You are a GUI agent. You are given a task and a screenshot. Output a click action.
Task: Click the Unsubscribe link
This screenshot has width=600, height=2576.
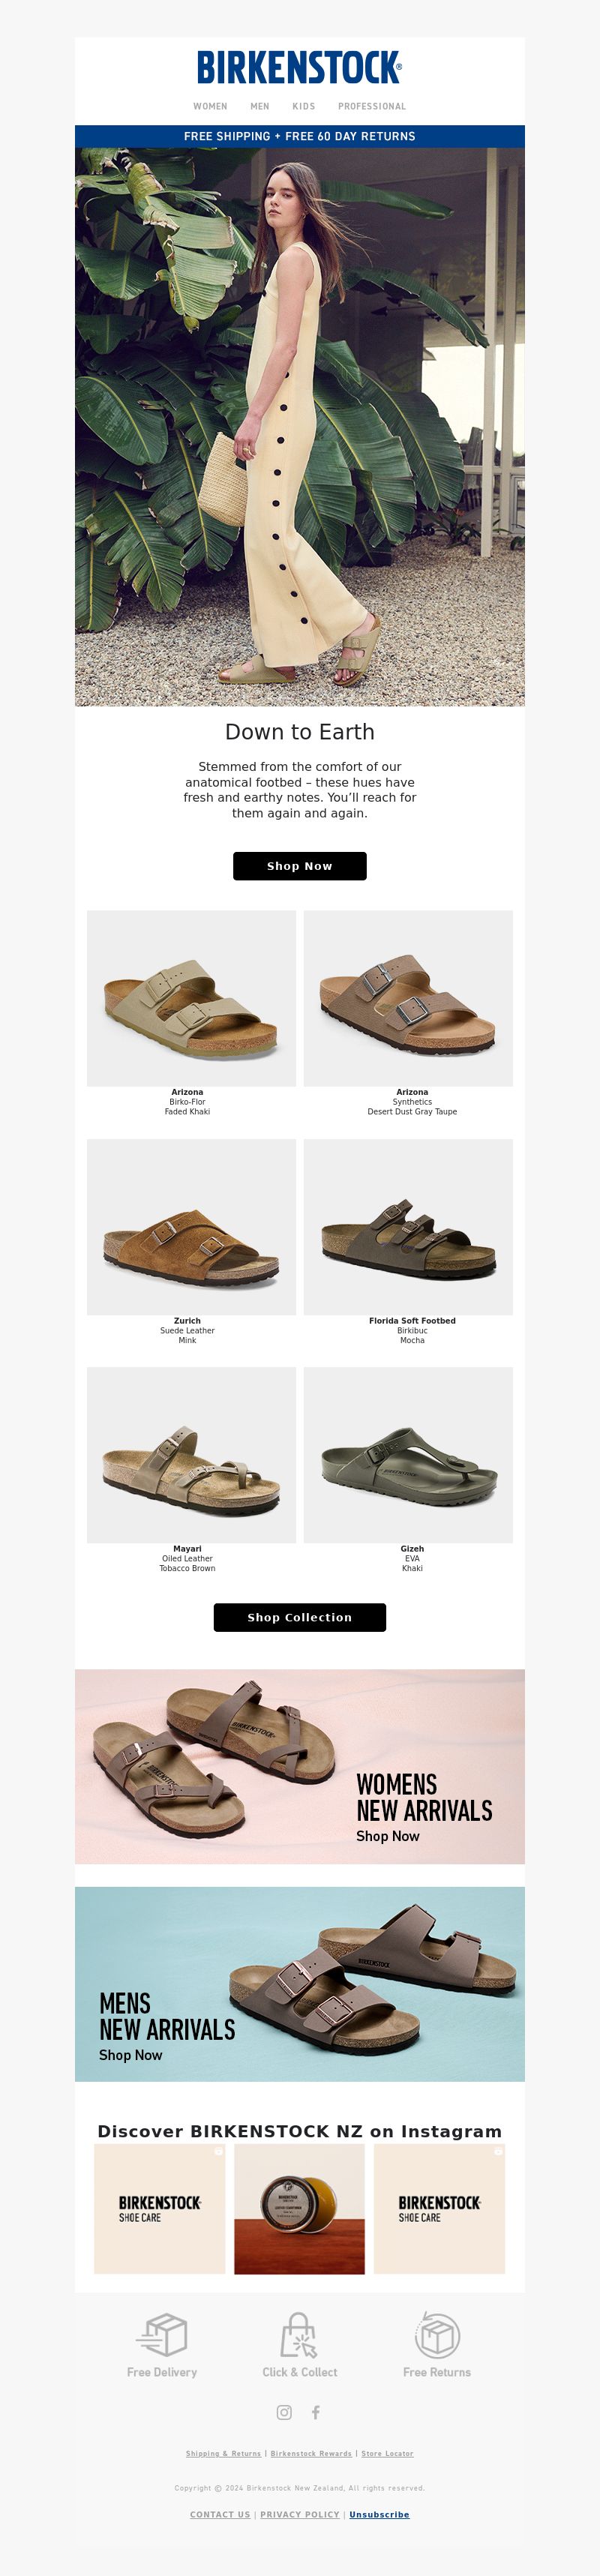(379, 2514)
